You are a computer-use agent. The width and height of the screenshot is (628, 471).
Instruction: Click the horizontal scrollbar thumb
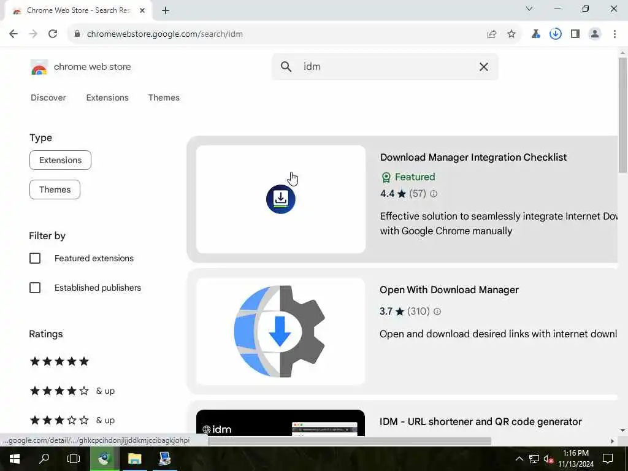point(349,442)
